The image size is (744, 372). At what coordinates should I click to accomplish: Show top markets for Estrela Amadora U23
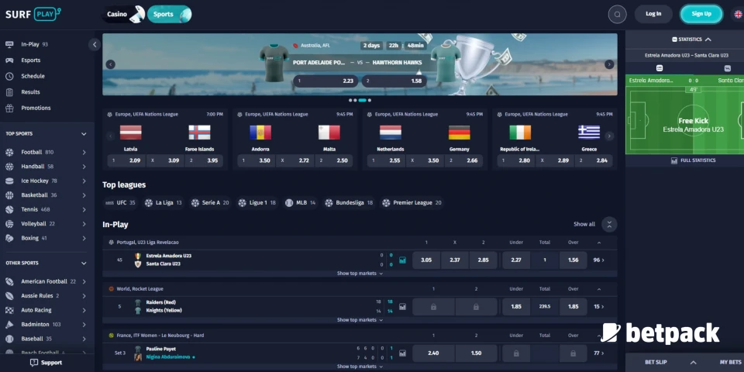(x=360, y=274)
